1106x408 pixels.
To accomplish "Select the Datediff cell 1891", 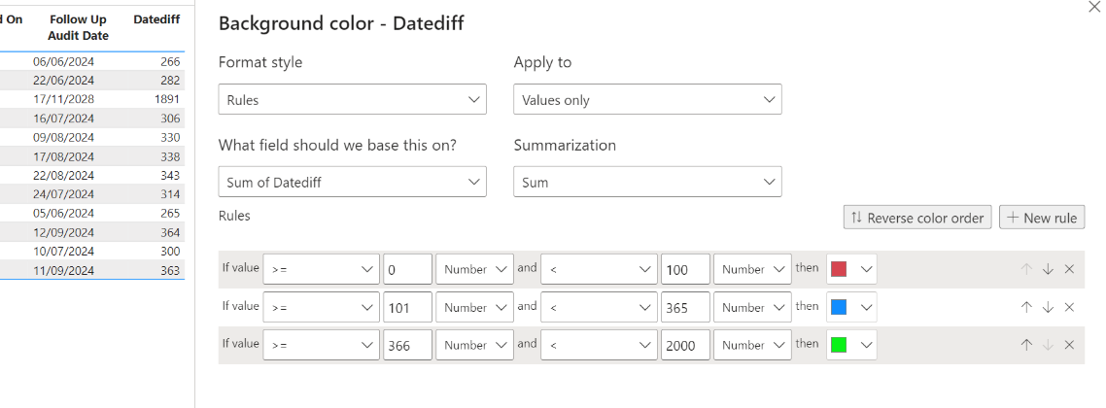I will [167, 99].
